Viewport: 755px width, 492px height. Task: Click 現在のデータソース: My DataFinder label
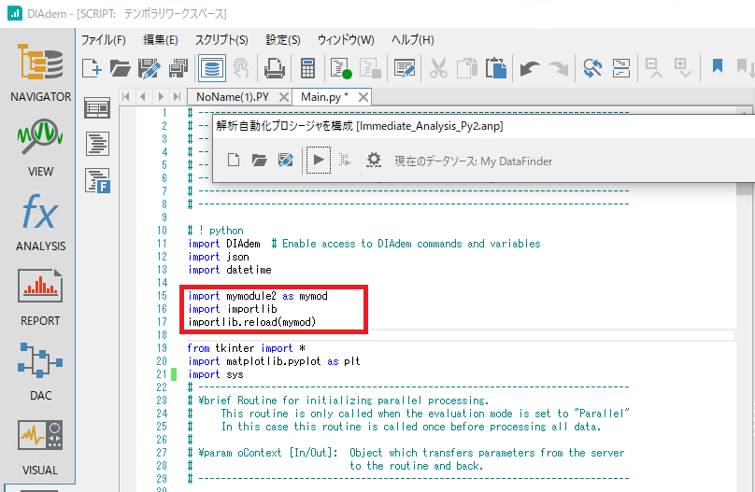click(x=474, y=162)
